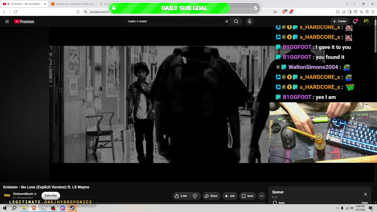Open the network tray icon
The image size is (377, 212).
click(347, 208)
